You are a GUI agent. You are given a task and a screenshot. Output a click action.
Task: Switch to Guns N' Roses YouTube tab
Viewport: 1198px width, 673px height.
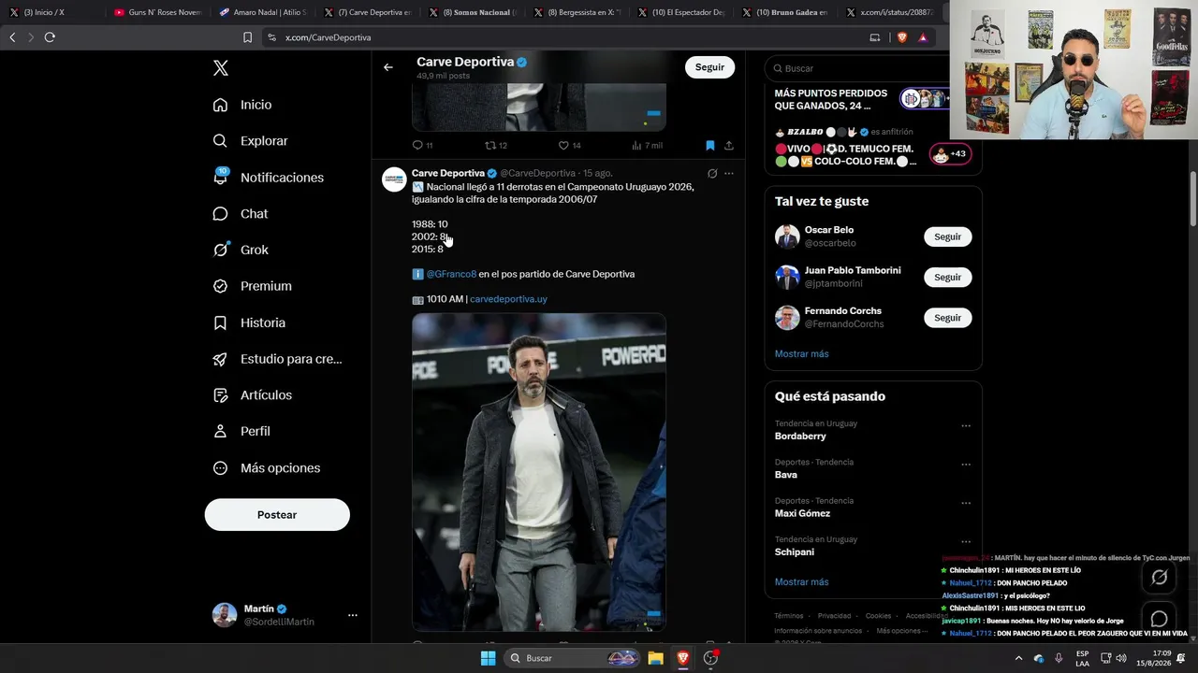coord(157,13)
